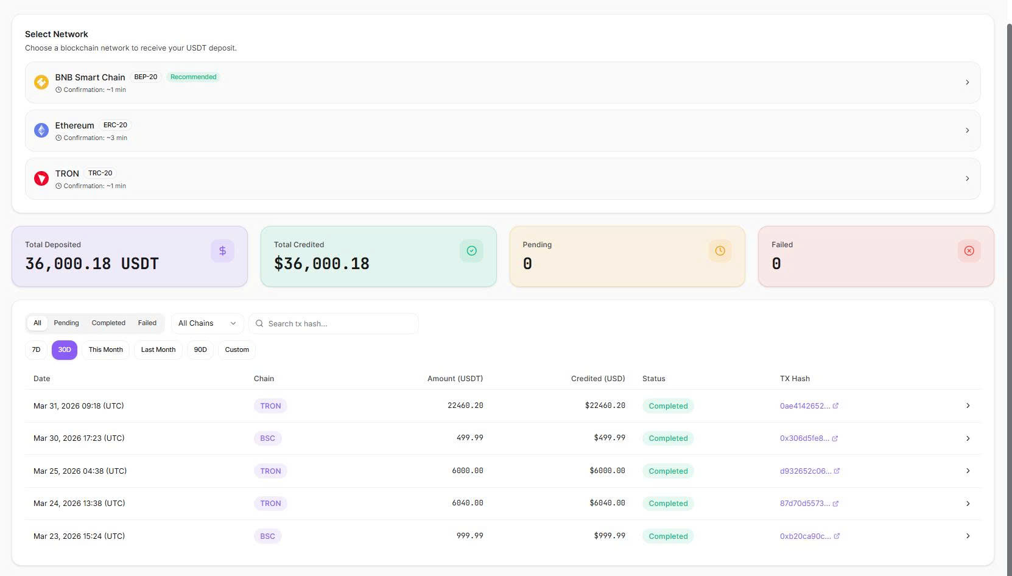Click the Ethereum diamond logo icon
1012x576 pixels.
pyautogui.click(x=41, y=130)
